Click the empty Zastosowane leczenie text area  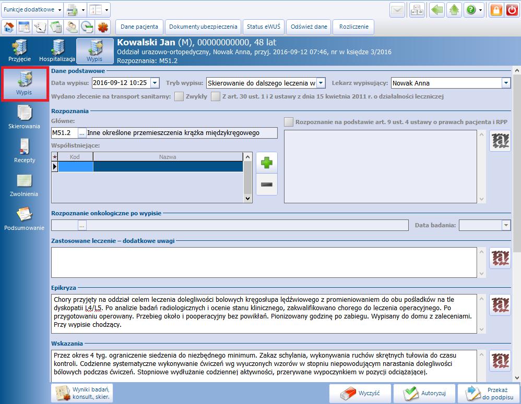[264, 262]
